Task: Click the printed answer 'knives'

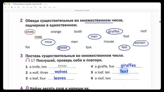Action: click(62, 66)
